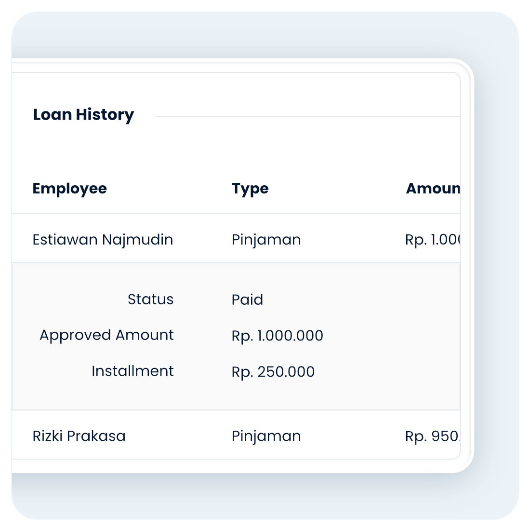
Task: Click the Installment label
Action: [x=132, y=371]
